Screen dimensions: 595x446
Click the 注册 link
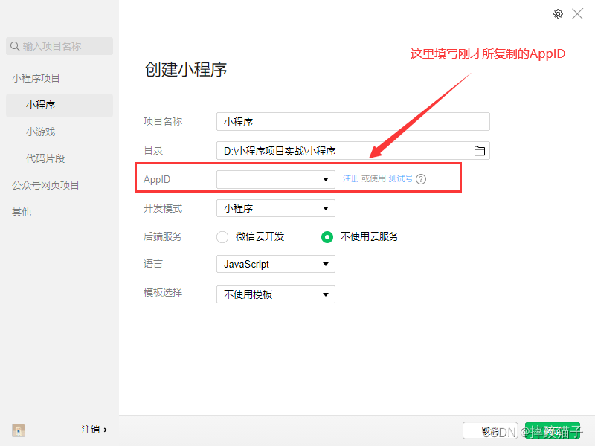(x=350, y=179)
